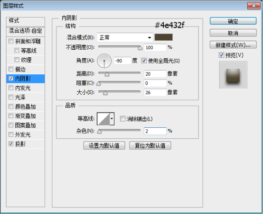Screen dimensions: 263x214
Task: Enable 消除锯齿 checkbox
Action: [122, 119]
